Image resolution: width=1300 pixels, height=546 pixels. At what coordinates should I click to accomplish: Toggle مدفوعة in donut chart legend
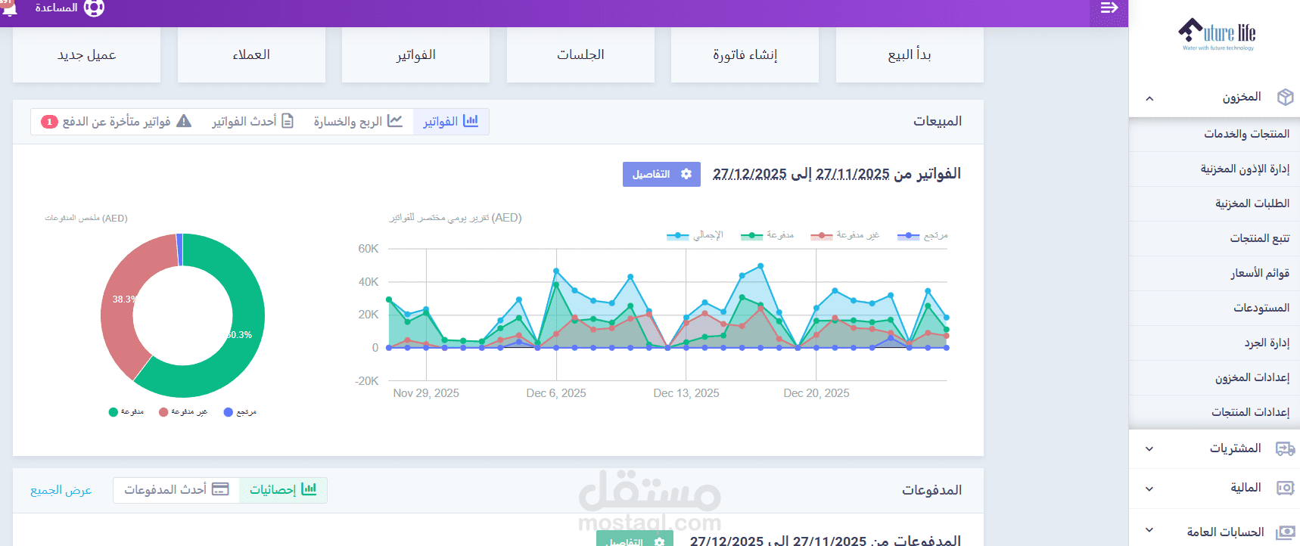(x=126, y=412)
